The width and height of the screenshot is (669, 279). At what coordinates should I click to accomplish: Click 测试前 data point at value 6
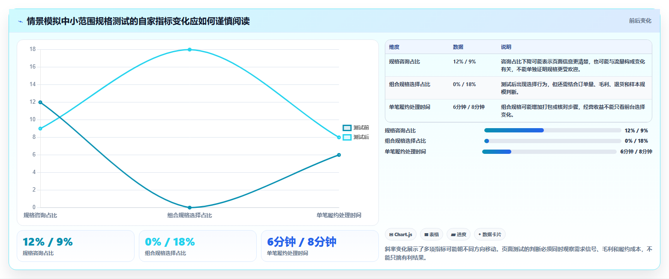tap(339, 155)
